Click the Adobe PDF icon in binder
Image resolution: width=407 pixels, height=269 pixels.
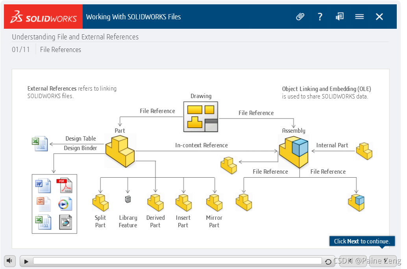coord(65,186)
